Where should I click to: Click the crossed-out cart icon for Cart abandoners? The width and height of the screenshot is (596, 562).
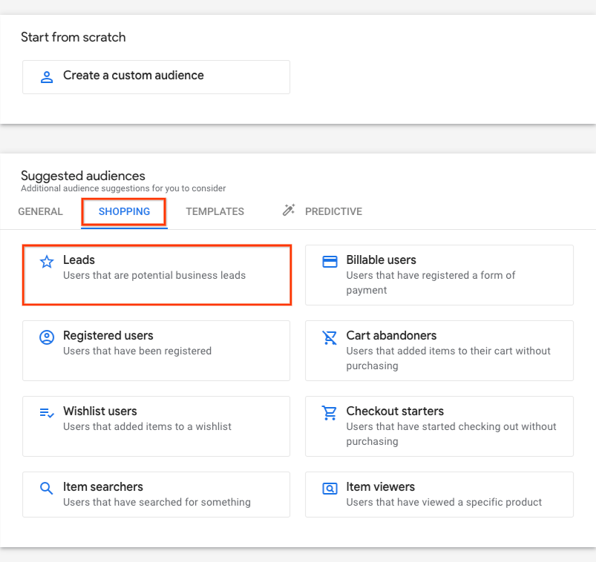coord(330,337)
